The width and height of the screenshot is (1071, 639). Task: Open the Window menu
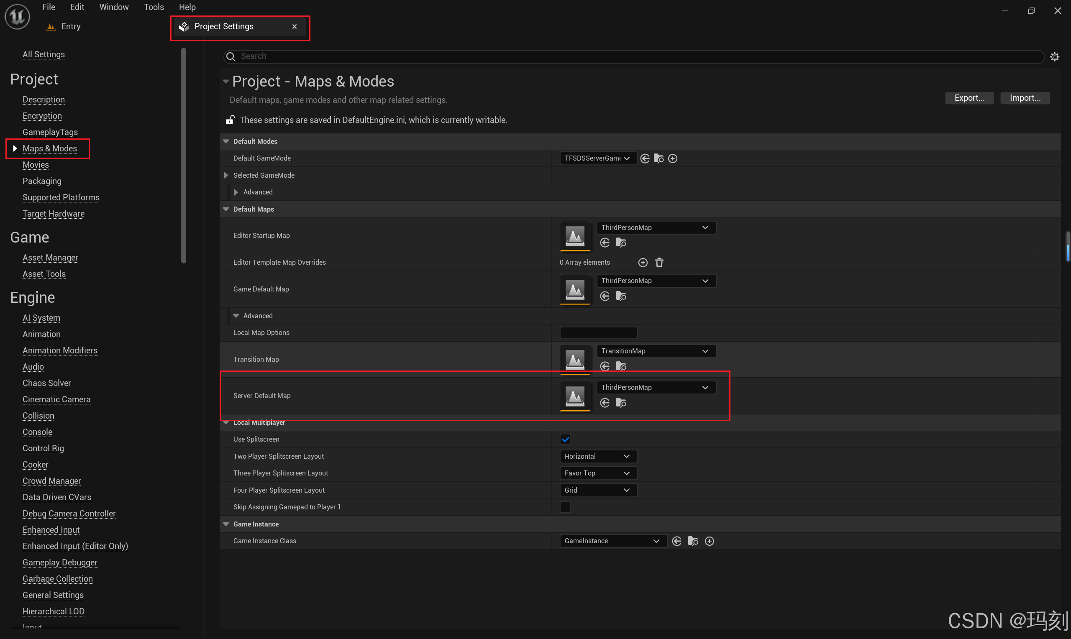click(114, 7)
